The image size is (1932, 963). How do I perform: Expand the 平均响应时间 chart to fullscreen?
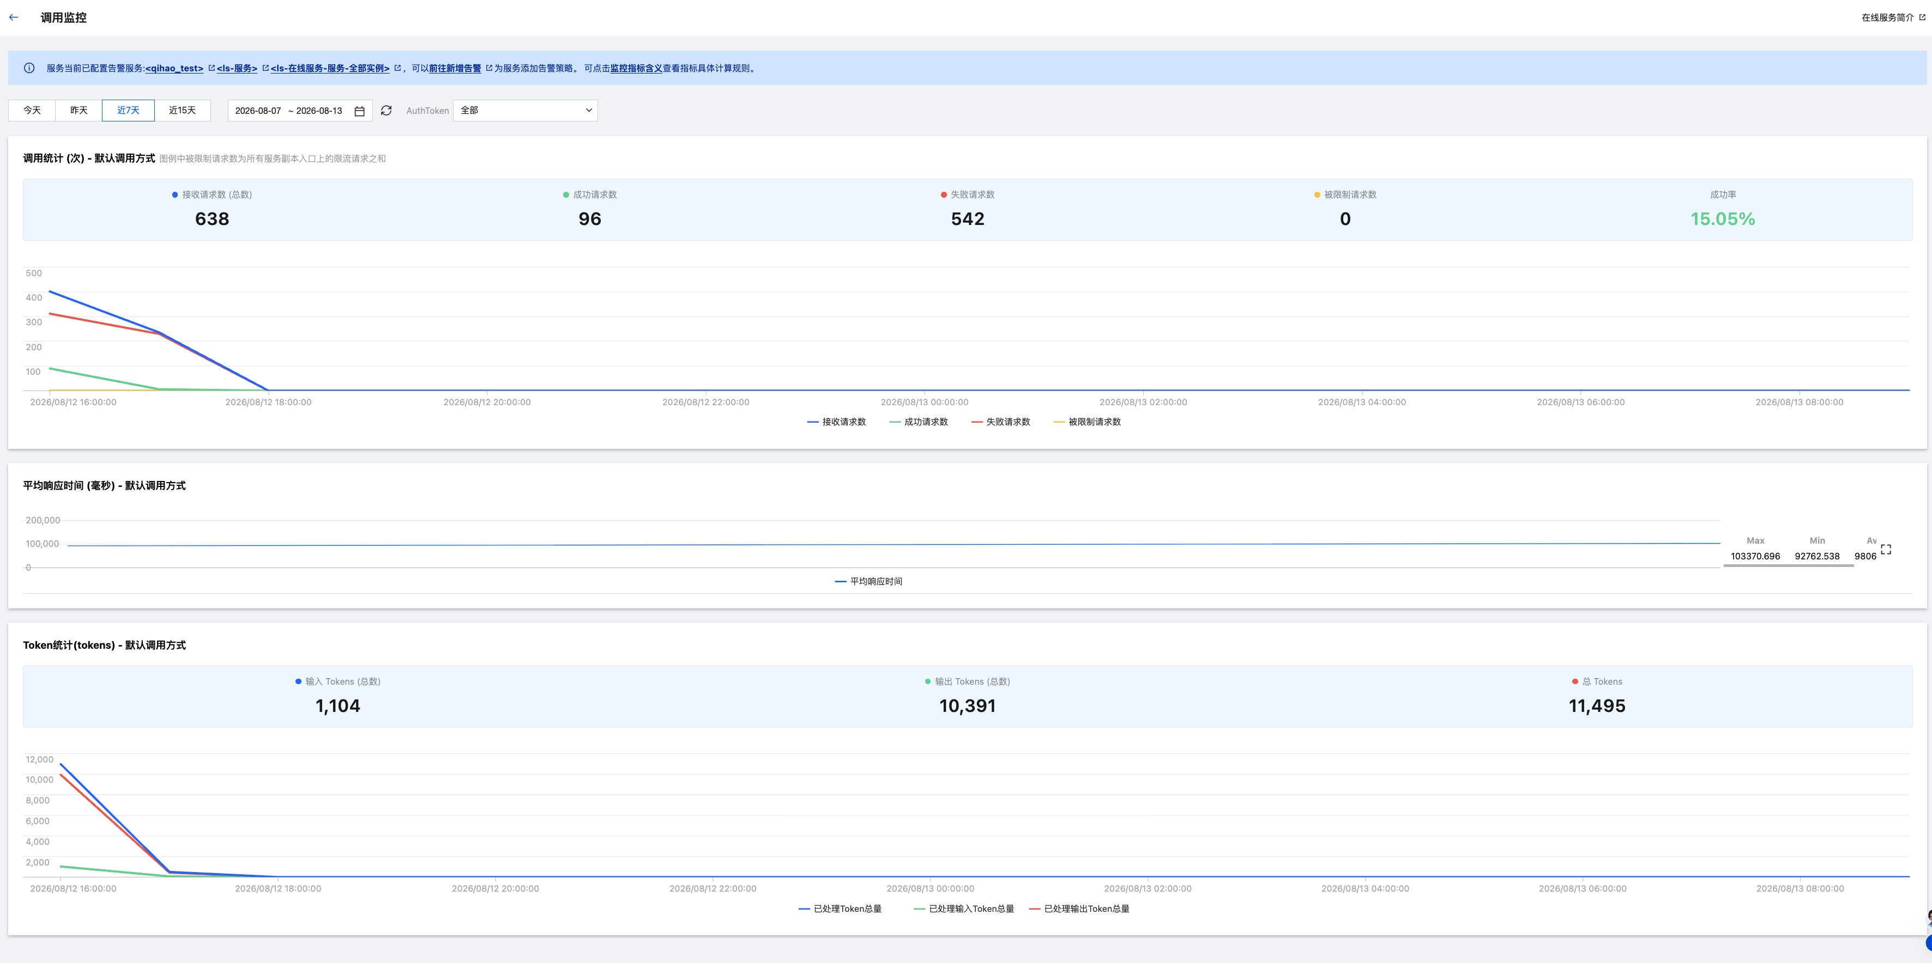click(1886, 550)
